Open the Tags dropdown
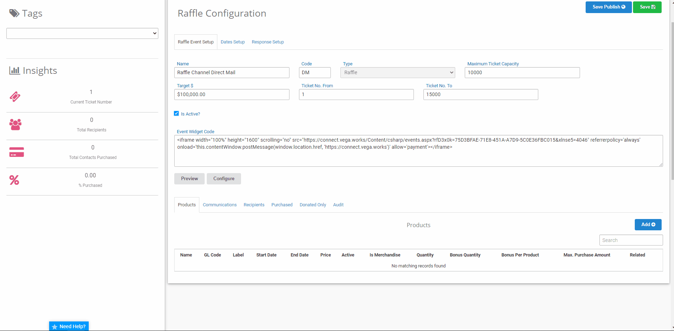Screen dimensions: 674x331 [82, 33]
